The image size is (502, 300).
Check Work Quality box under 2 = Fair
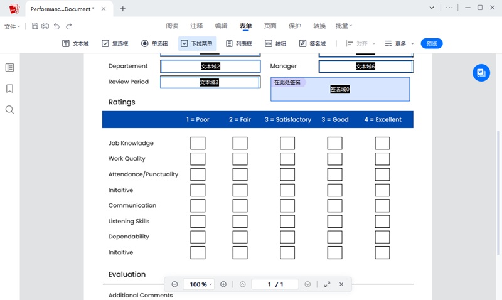[240, 159]
